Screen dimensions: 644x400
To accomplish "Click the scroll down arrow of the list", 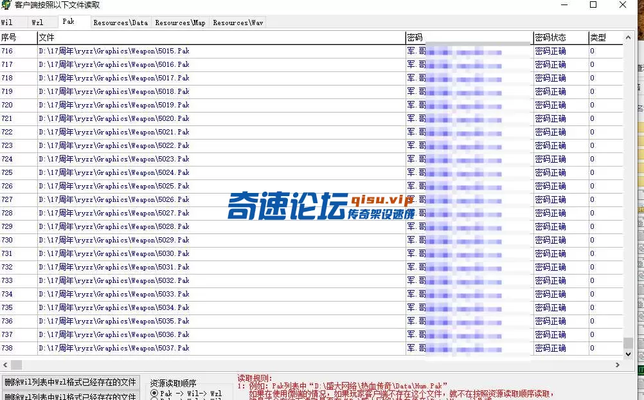I will coord(628,354).
